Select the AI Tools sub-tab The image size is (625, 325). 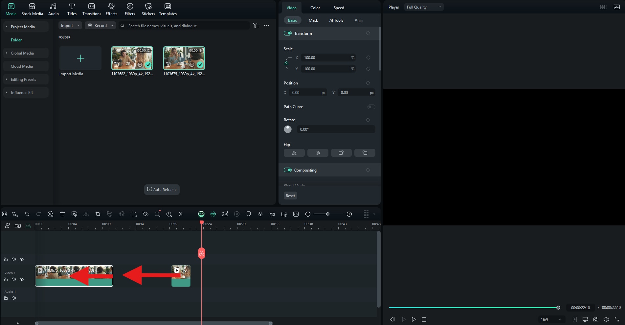[336, 20]
